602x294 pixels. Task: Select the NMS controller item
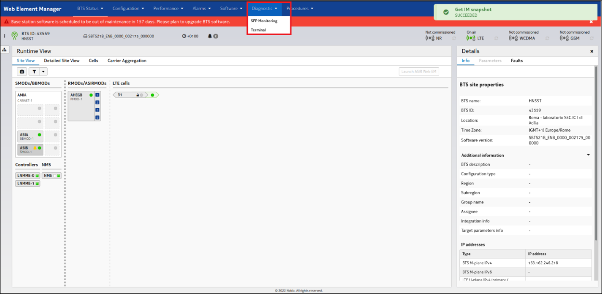(x=52, y=176)
